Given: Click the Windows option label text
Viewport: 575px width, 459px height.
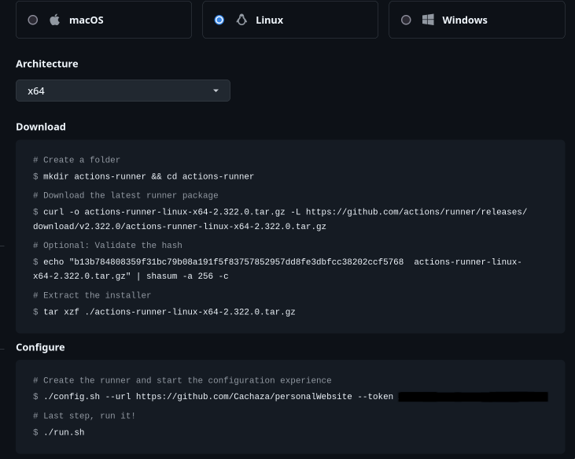Looking at the screenshot, I should pyautogui.click(x=465, y=20).
